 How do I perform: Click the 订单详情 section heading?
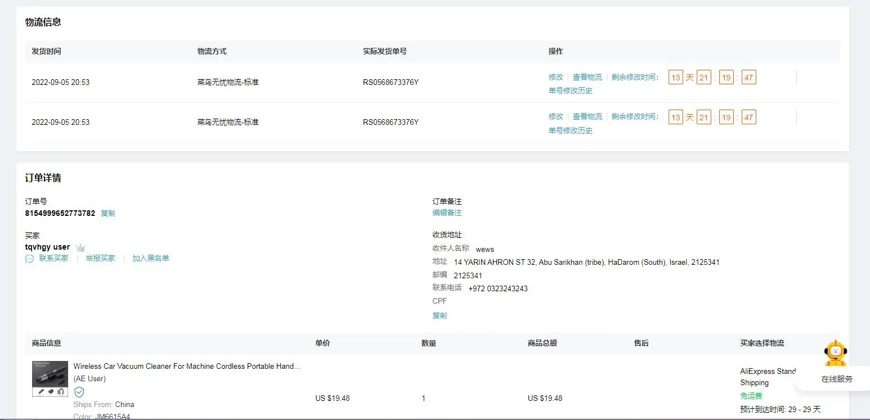[x=43, y=178]
